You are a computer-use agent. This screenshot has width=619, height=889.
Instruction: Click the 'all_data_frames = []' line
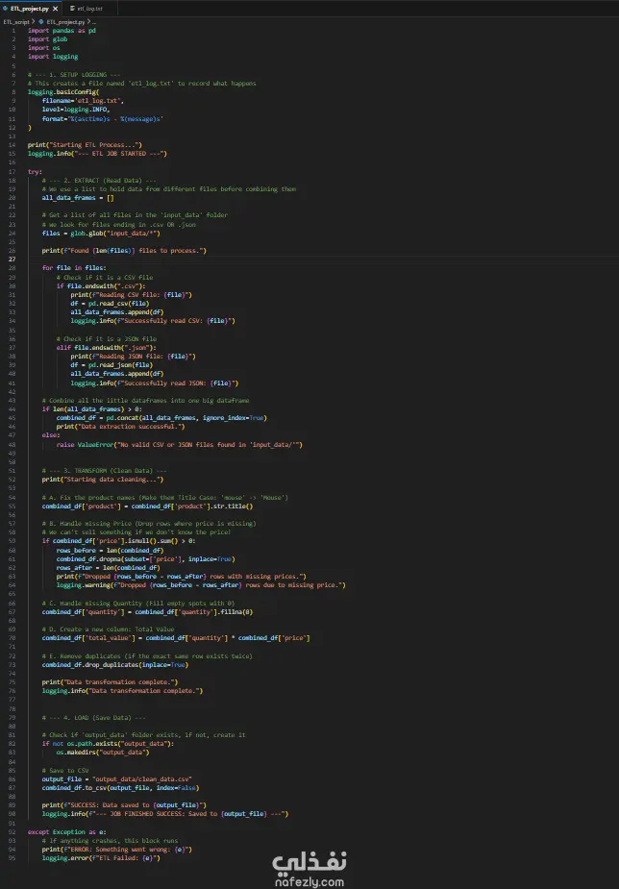click(x=77, y=198)
